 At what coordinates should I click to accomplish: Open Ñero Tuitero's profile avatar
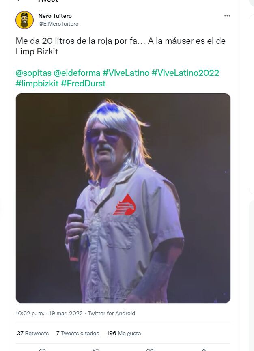click(24, 20)
